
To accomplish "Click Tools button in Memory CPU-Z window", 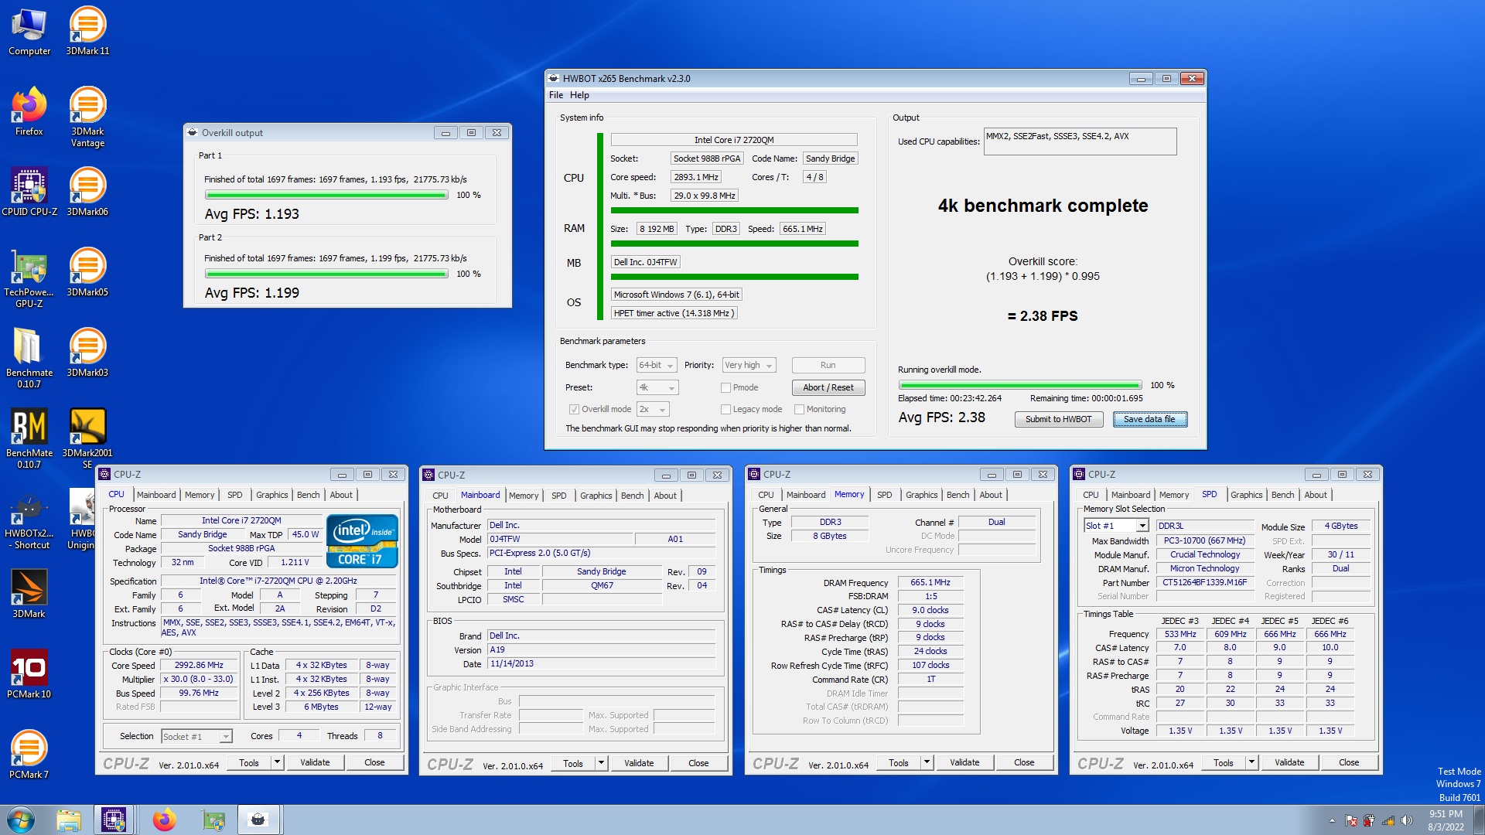I will 899,762.
